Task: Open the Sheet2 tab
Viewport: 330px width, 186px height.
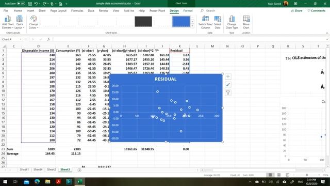Action: point(52,169)
